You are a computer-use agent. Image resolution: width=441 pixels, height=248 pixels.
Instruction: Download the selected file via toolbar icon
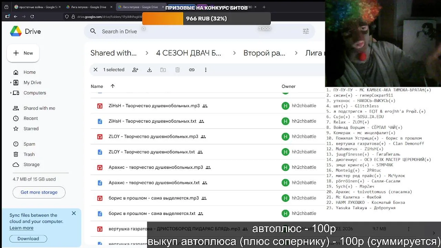[x=150, y=70]
